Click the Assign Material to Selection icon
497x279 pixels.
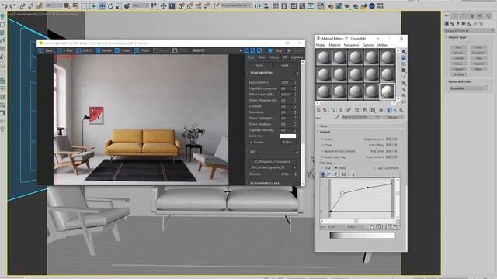click(x=332, y=110)
